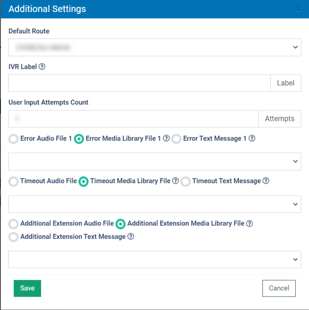Click help icon beside IVR Label
Viewport: 309px width, 310px height.
click(x=42, y=67)
